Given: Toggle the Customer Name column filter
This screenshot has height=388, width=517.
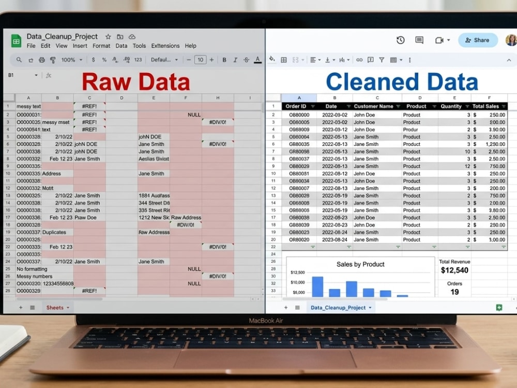Looking at the screenshot, I should [x=398, y=106].
